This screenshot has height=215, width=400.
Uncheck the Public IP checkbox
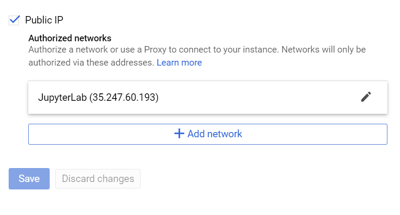pos(14,20)
